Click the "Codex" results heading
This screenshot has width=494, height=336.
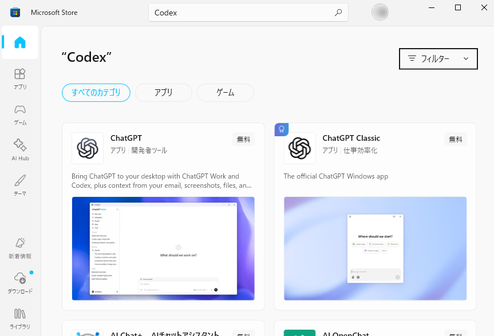click(x=86, y=57)
